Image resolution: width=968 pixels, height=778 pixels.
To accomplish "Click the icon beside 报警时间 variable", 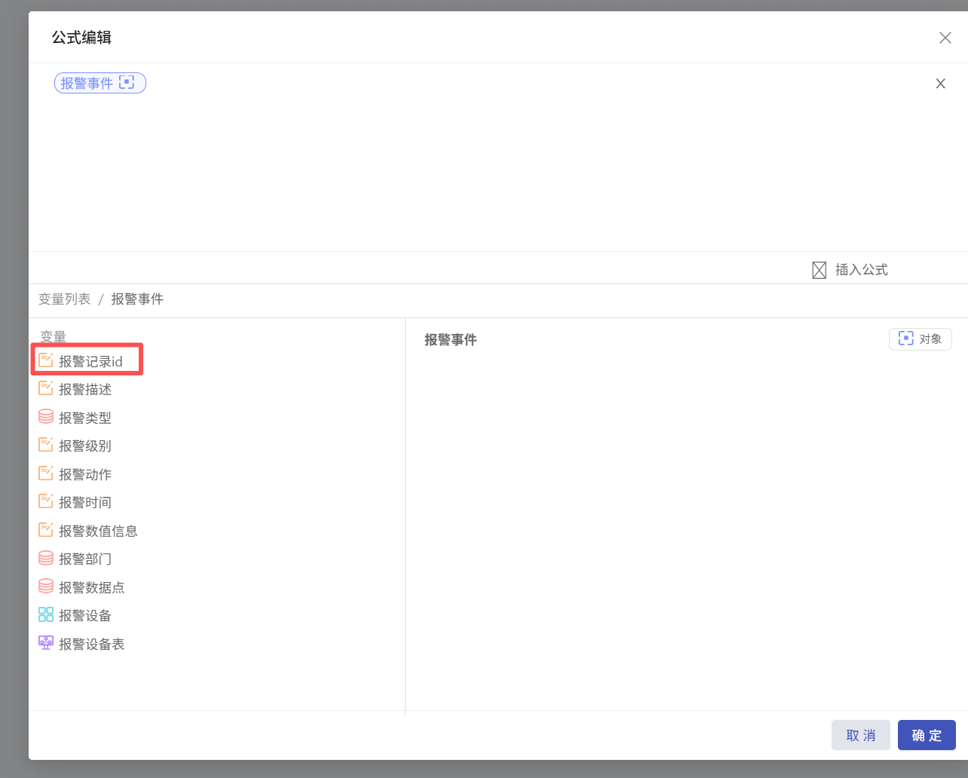I will pyautogui.click(x=46, y=501).
